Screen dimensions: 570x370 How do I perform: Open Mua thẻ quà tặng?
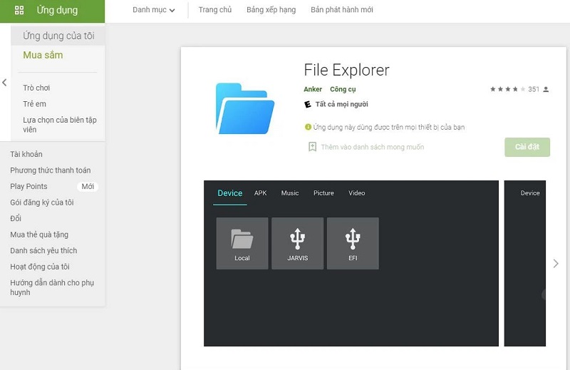pyautogui.click(x=39, y=235)
